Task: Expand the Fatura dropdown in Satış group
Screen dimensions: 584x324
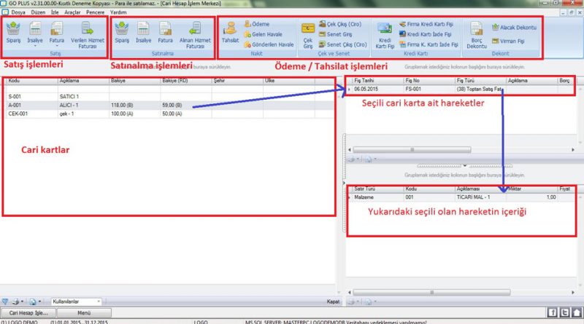Action: tap(57, 44)
